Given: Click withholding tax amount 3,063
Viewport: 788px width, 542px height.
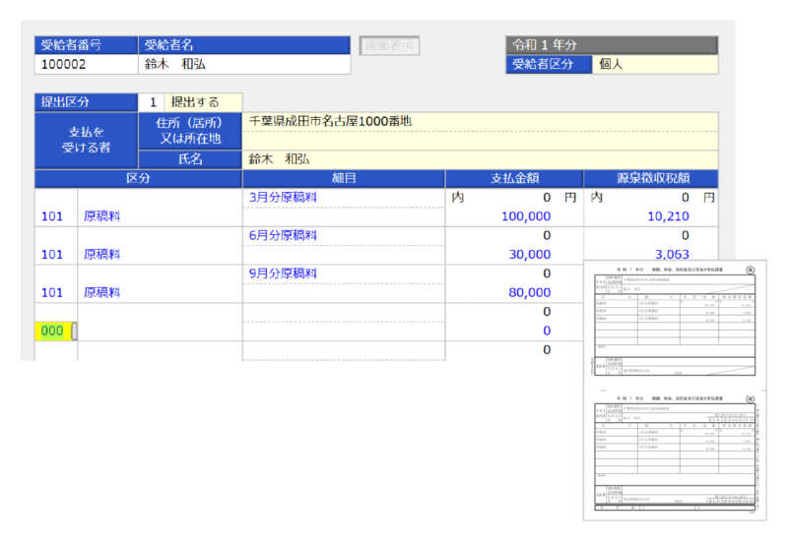Looking at the screenshot, I should tap(672, 254).
